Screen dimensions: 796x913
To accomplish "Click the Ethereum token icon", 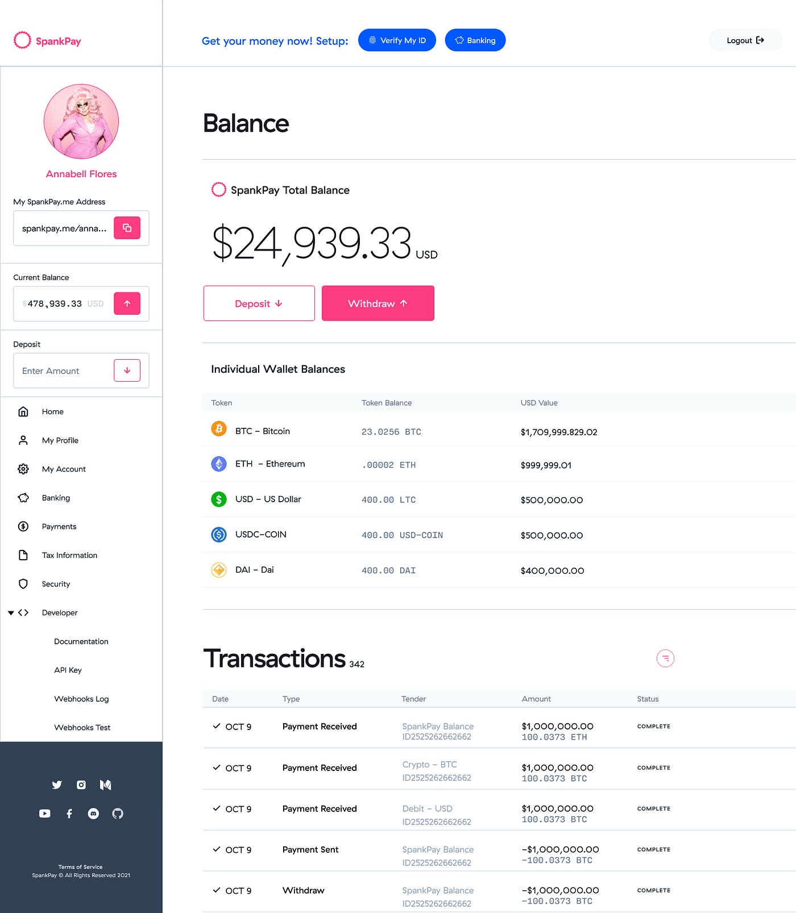I will click(x=219, y=464).
